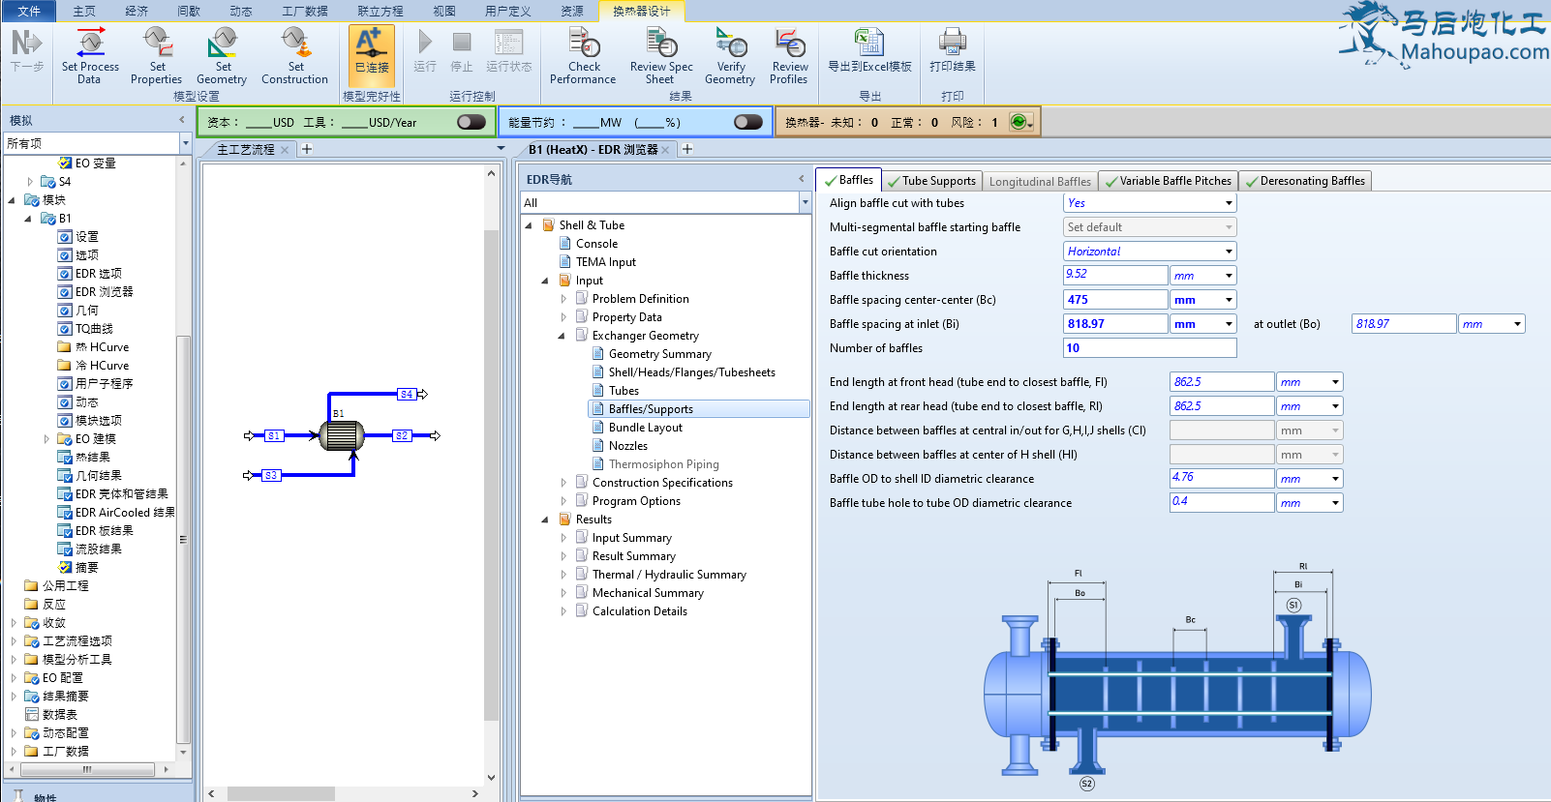This screenshot has height=802, width=1551.
Task: Open Set Geometry tool
Action: [x=222, y=55]
